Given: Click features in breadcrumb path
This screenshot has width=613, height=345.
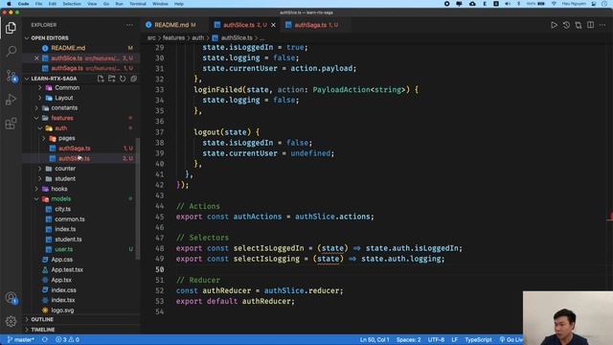Looking at the screenshot, I should tap(173, 38).
